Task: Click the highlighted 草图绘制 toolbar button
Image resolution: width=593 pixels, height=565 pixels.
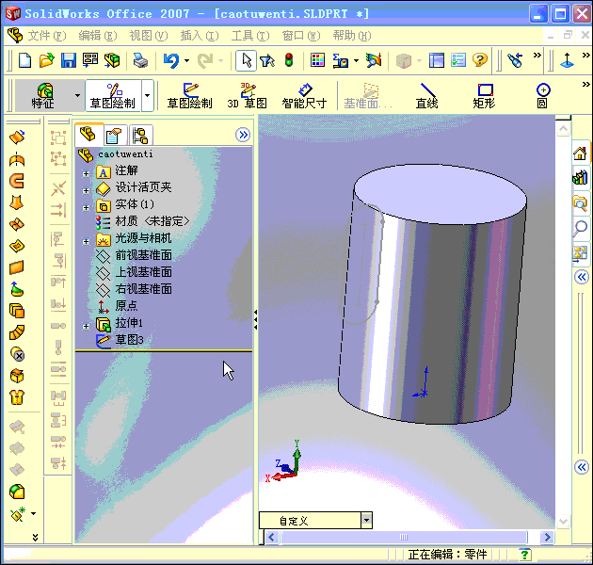Action: pos(113,96)
